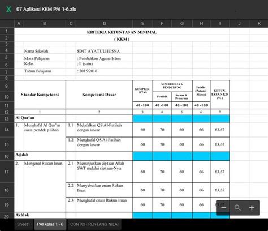Select column B header
This screenshot has height=231, width=268.
pyautogui.click(x=45, y=24)
